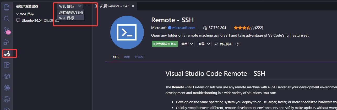Open Source Control view with 13 badge
Viewport: 337px width, 110px height.
coord(7,31)
